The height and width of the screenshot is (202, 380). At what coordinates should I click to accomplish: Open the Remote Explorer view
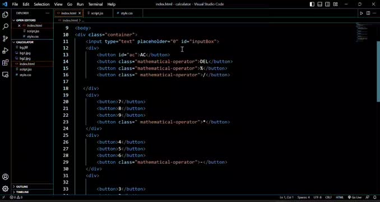[5, 75]
